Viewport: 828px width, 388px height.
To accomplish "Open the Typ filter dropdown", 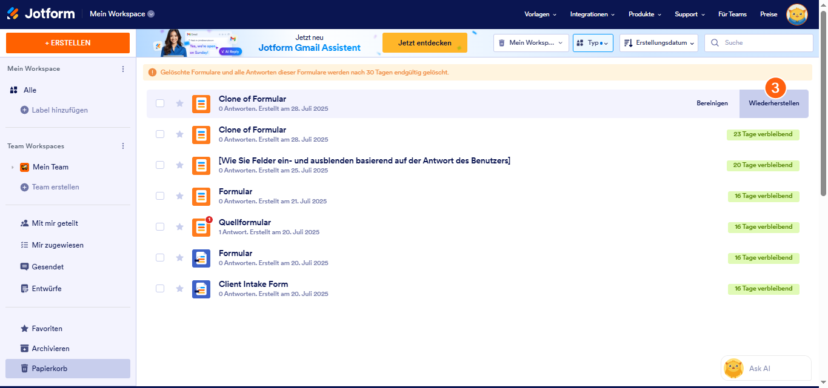I will 593,43.
